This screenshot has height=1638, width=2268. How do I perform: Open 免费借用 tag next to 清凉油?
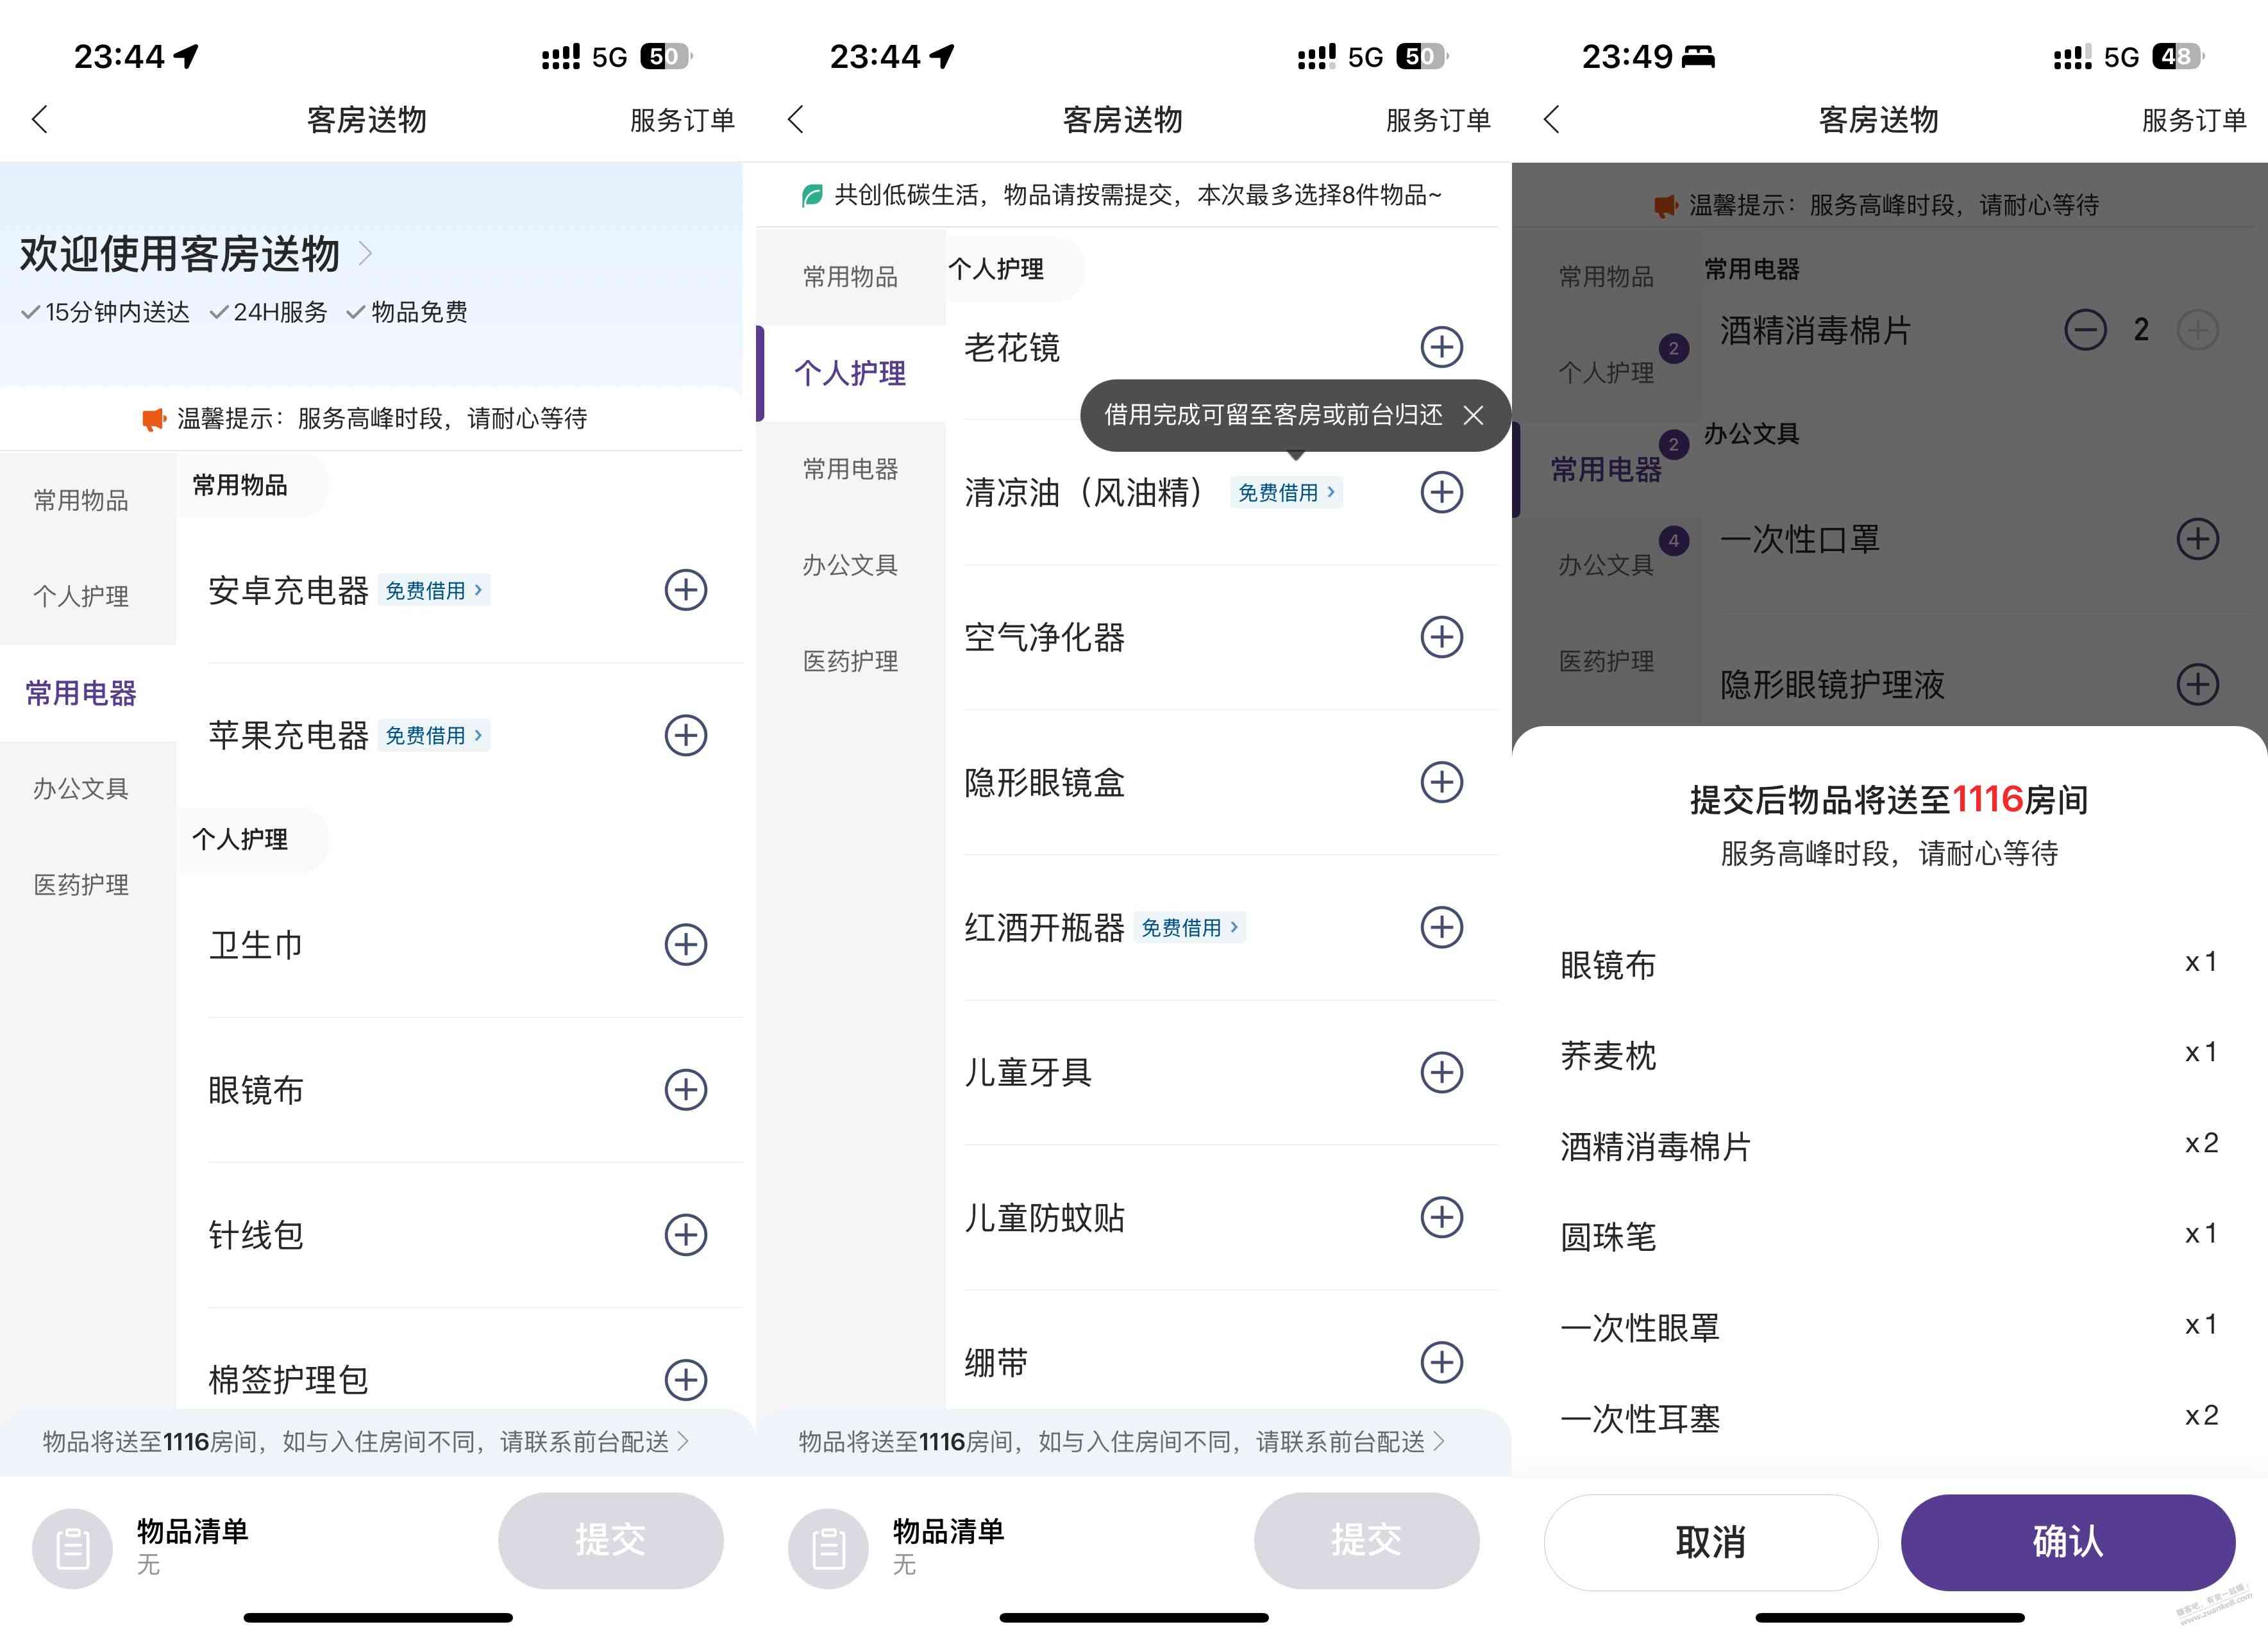(x=1286, y=492)
